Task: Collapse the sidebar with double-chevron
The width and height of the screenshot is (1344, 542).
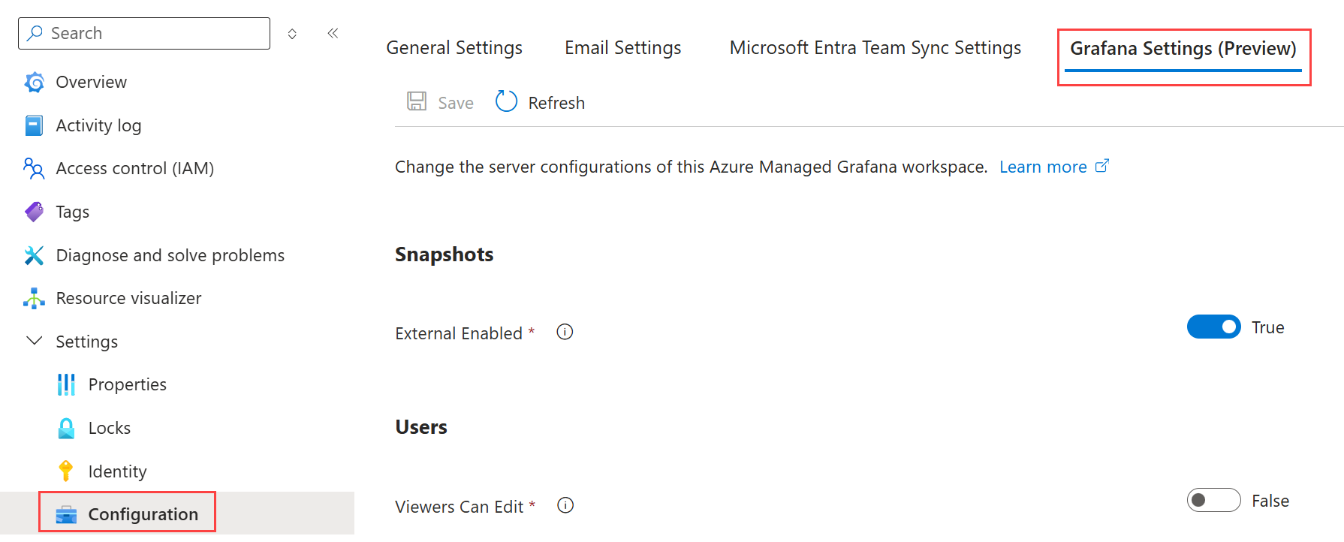Action: point(333,33)
